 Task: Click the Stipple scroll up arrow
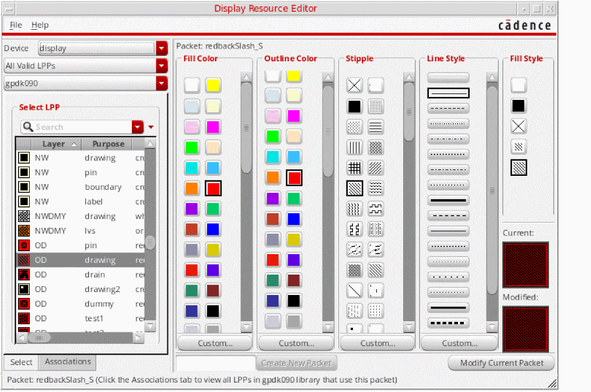(x=409, y=77)
